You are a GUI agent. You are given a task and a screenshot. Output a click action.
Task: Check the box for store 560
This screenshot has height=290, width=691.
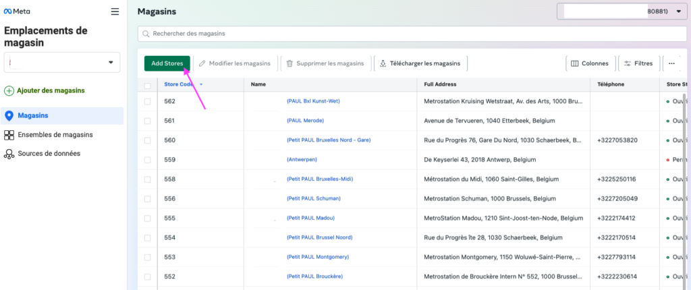148,140
